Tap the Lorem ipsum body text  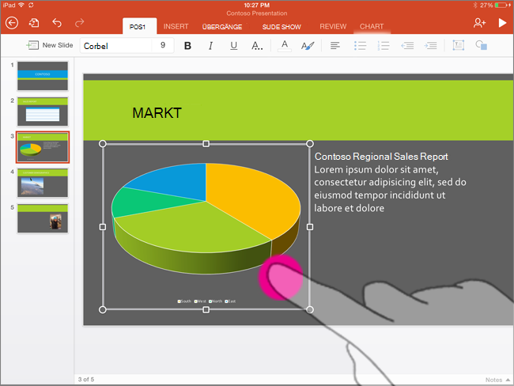point(390,188)
